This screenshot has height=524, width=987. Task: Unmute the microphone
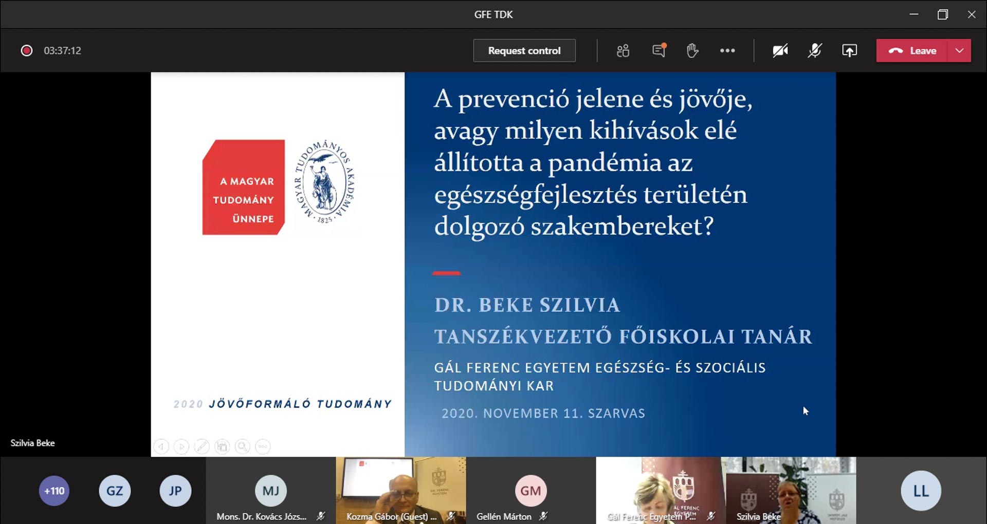pyautogui.click(x=815, y=51)
